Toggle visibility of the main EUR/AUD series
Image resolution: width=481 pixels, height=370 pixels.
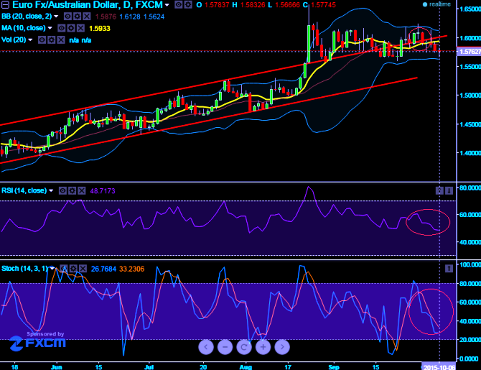178,4
